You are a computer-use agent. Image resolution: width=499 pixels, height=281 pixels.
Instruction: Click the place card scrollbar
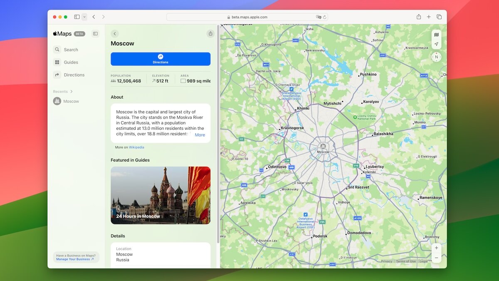218,133
